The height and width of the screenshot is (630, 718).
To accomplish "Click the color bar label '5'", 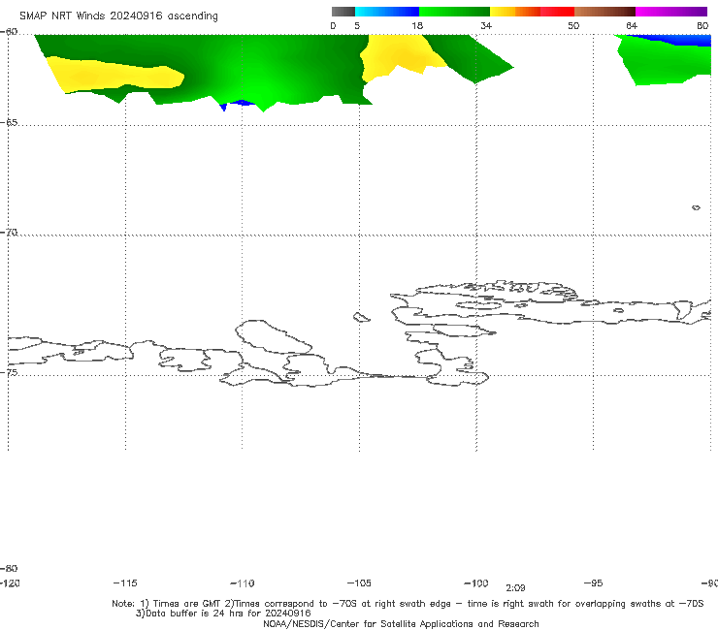I will [x=357, y=25].
